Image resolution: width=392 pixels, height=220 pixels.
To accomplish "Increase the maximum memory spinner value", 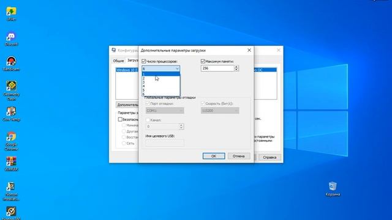I will [236, 67].
